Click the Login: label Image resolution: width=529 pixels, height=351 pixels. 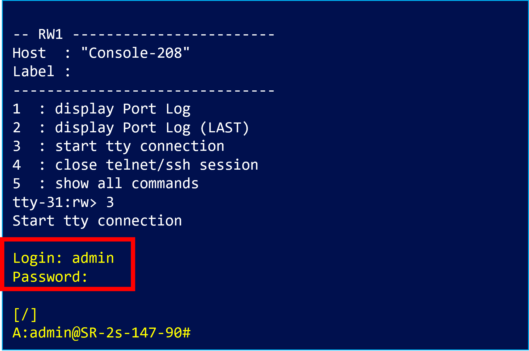pos(38,258)
